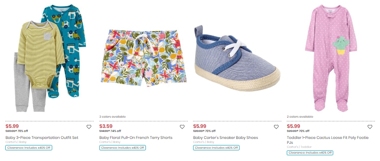The height and width of the screenshot is (161, 380).
Task: Open Toddler 1-Piece Cactus Footie PJs title
Action: (328, 140)
